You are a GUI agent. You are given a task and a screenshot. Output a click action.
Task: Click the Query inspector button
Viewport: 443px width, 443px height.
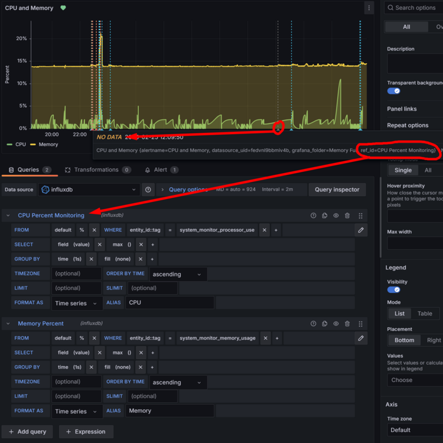pos(337,190)
